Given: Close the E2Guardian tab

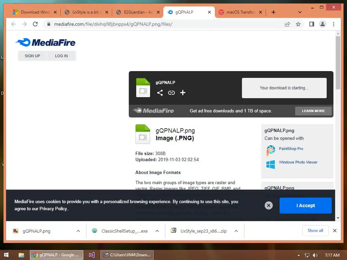Looking at the screenshot, I should point(158,12).
